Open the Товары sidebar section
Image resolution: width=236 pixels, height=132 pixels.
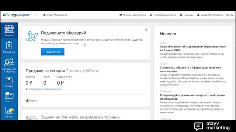[9, 82]
